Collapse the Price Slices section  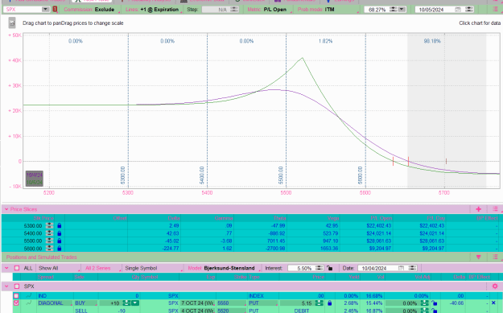pyautogui.click(x=6, y=209)
